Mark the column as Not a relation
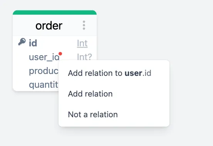Screen dimensions: 213x146 click(93, 115)
